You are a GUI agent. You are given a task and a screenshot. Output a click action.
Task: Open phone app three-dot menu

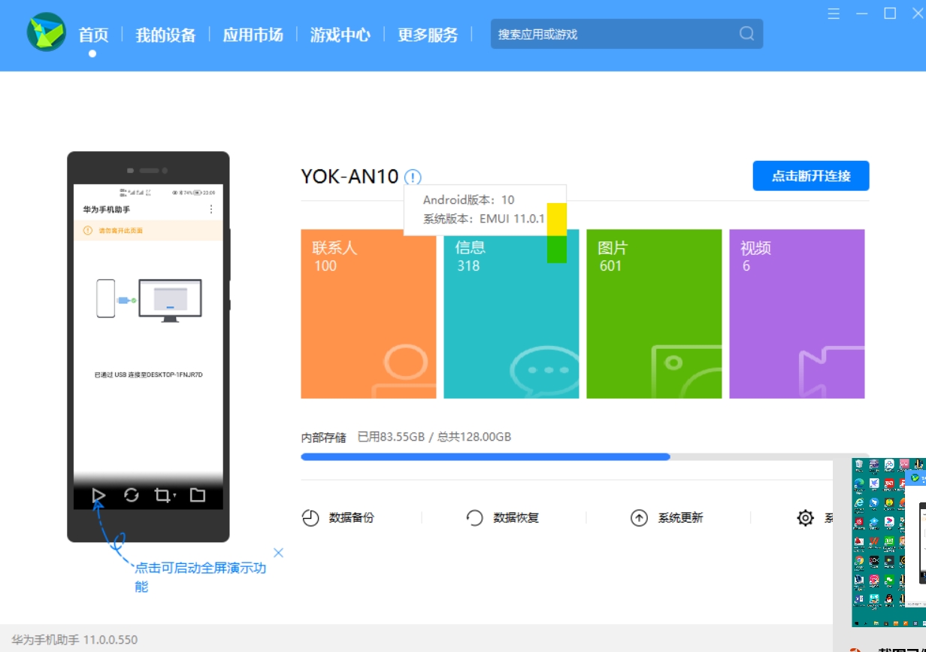click(x=211, y=209)
